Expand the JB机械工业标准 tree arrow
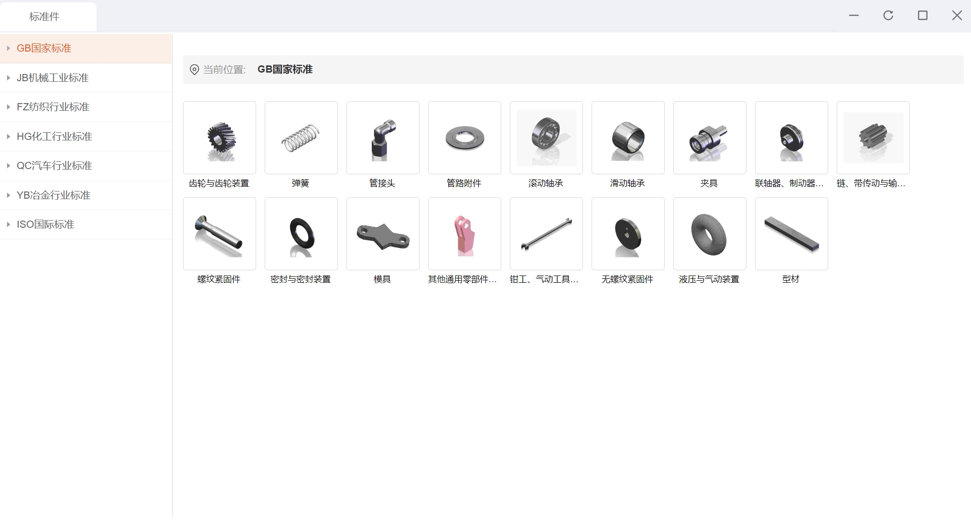 pos(8,78)
